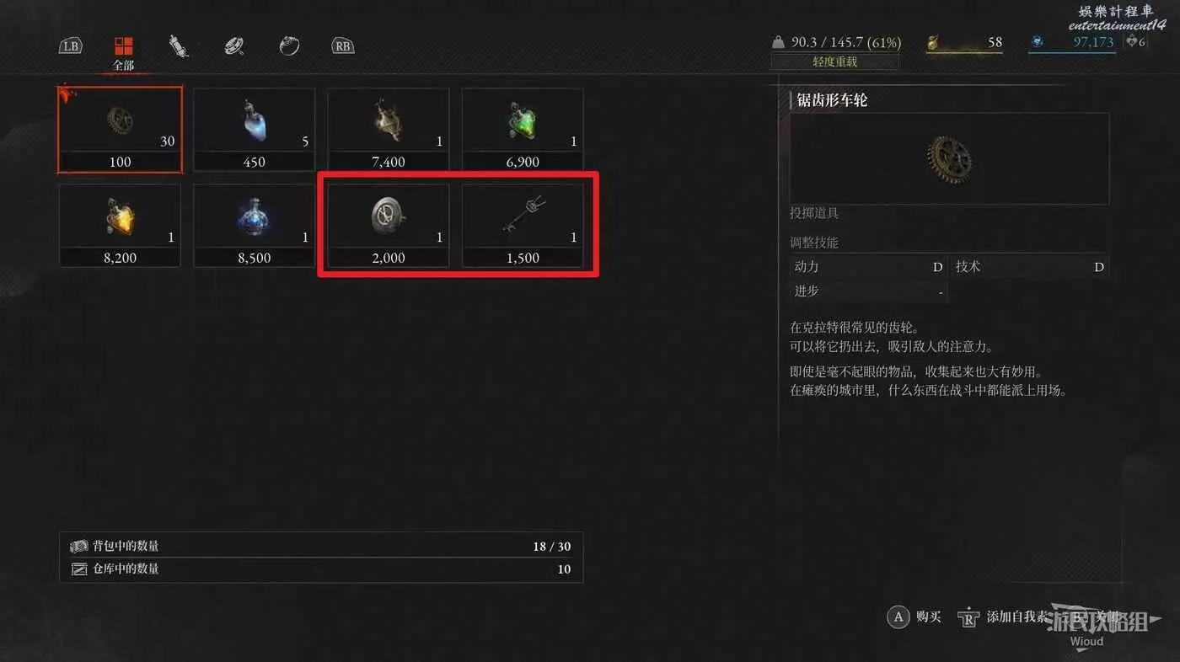This screenshot has height=662, width=1180.
Task: Select the blue potion priced 450
Action: click(x=255, y=130)
